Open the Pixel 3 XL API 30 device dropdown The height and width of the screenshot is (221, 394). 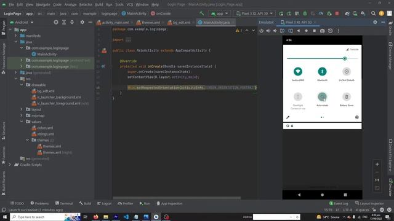[254, 14]
